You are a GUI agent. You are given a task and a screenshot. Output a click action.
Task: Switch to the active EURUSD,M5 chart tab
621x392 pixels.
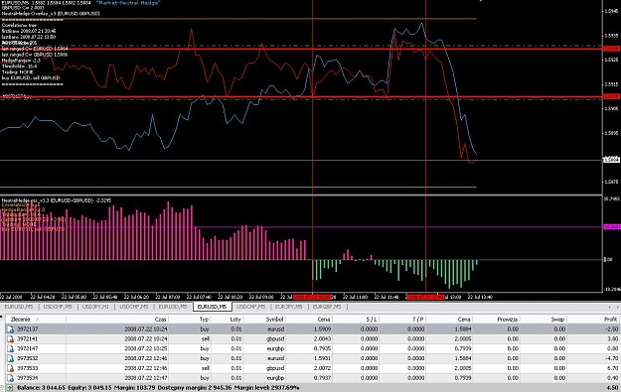click(x=213, y=307)
